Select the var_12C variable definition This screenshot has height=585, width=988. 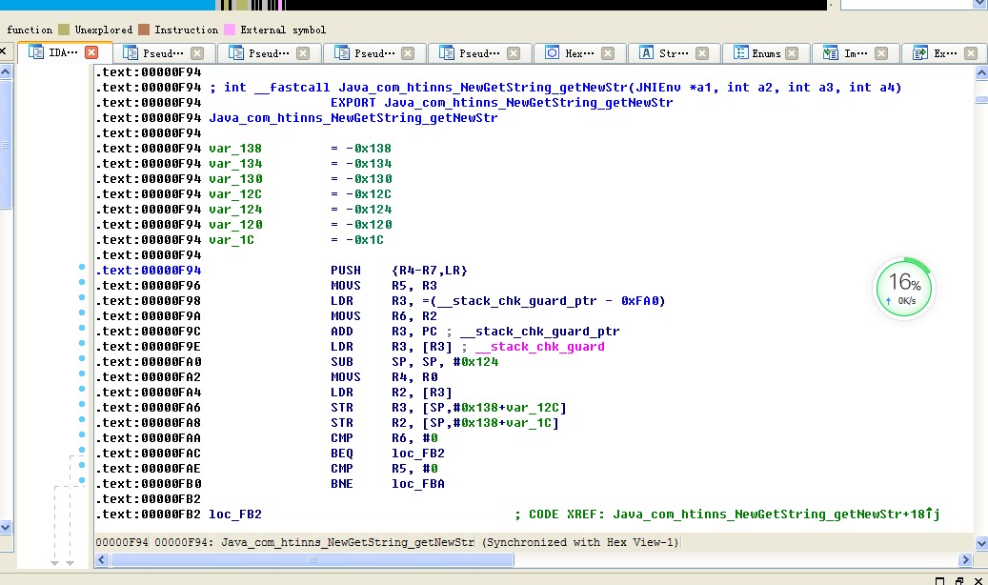pos(235,194)
